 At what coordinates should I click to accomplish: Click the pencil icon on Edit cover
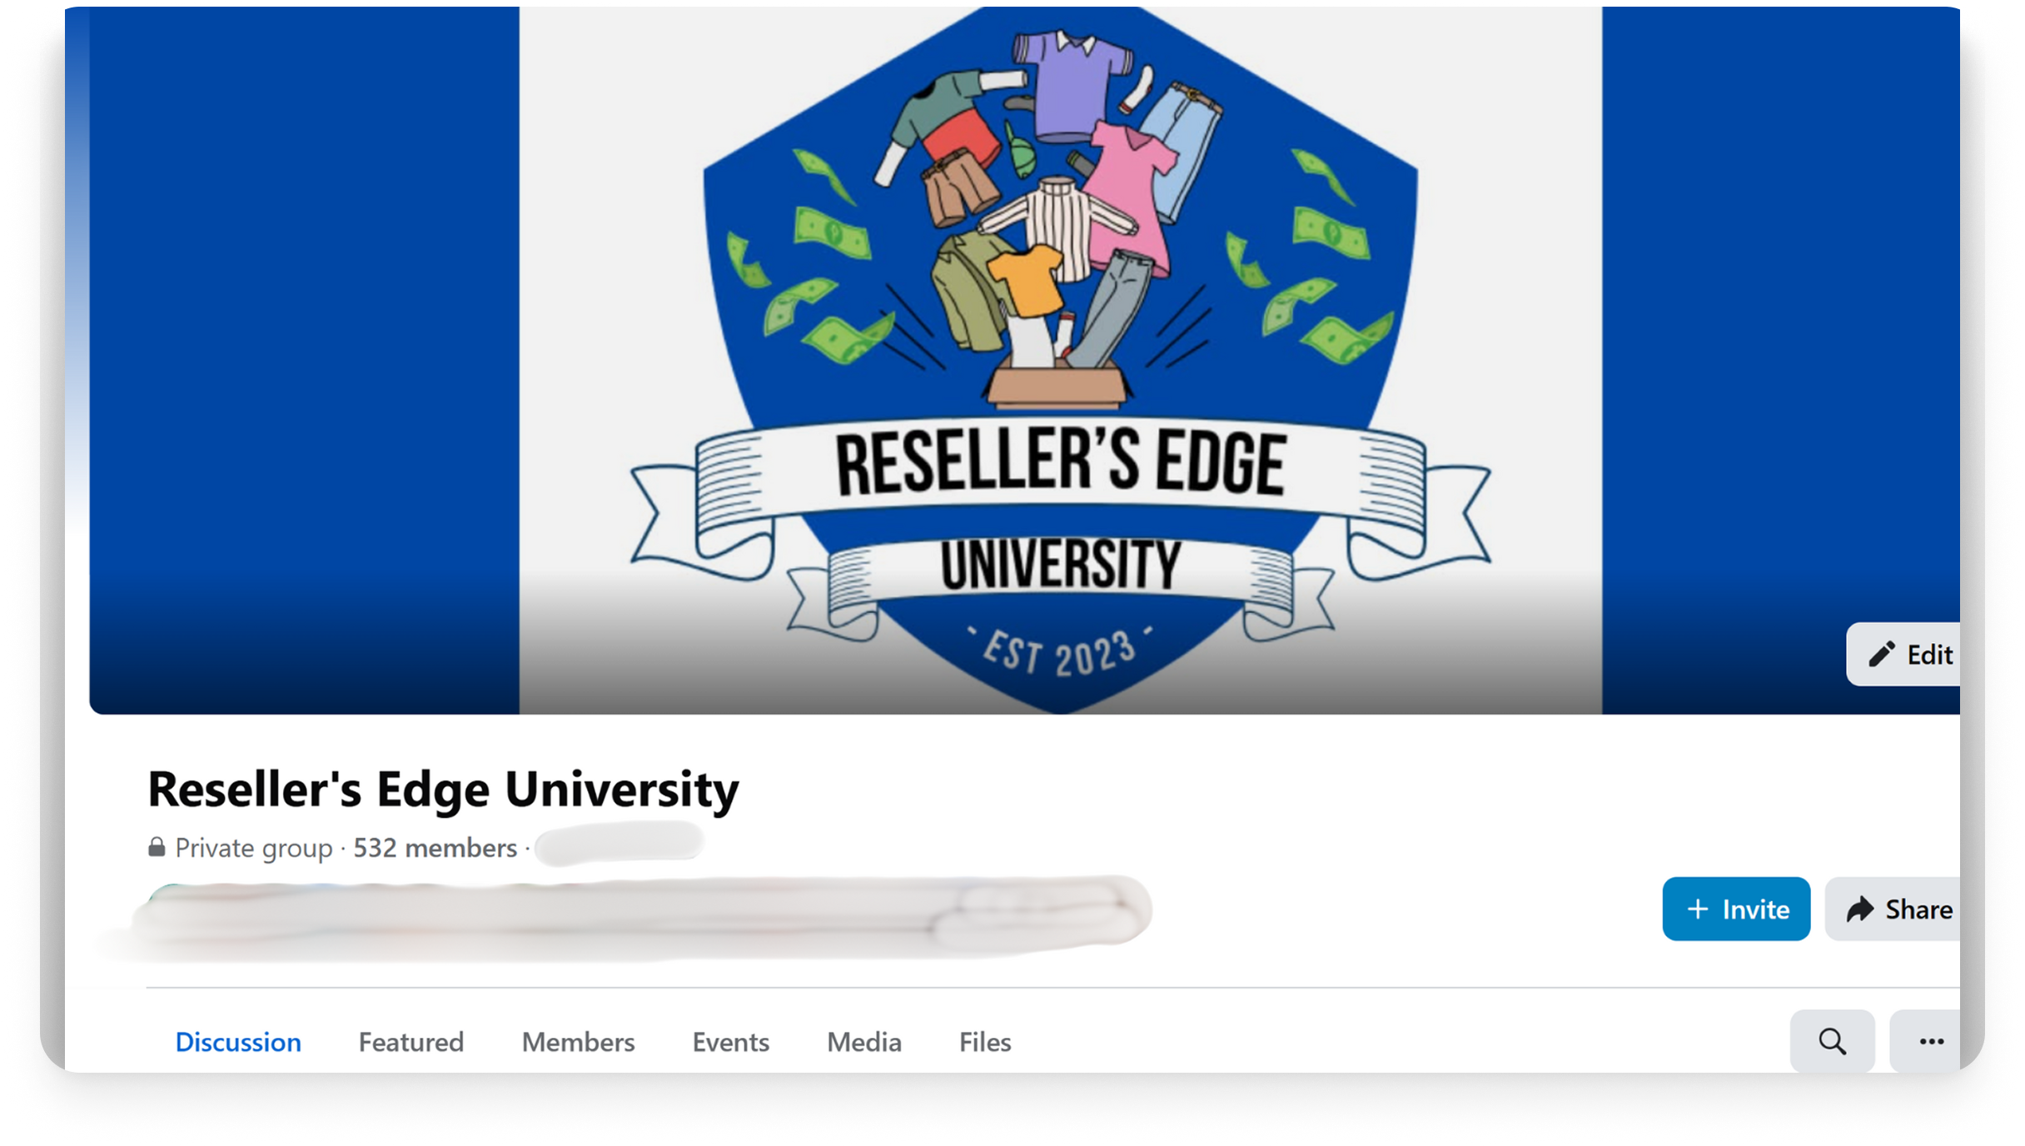(x=1881, y=655)
